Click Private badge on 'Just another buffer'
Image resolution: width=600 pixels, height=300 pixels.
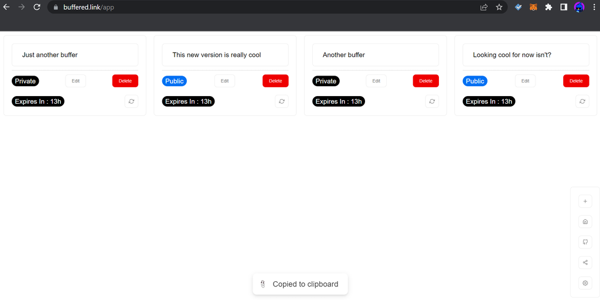(x=25, y=81)
